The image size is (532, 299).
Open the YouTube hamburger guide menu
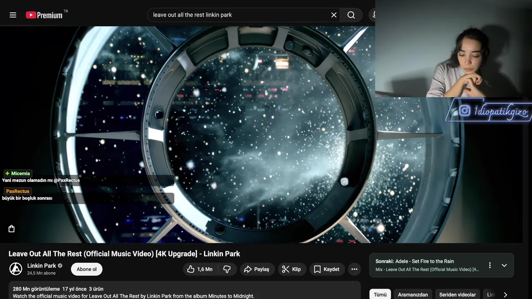tap(13, 15)
